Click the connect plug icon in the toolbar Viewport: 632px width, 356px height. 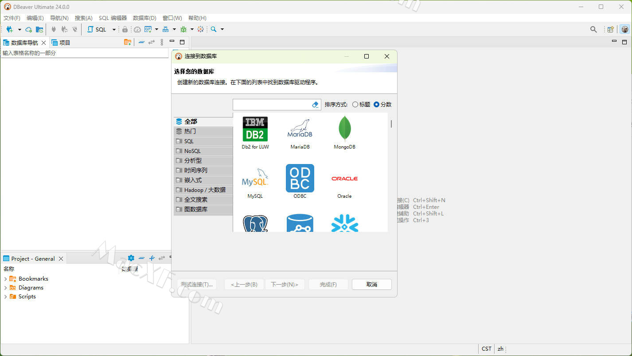pos(54,29)
